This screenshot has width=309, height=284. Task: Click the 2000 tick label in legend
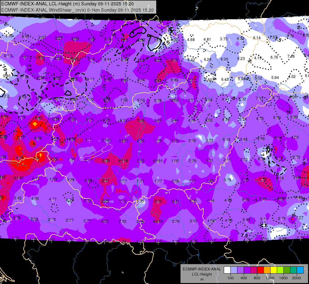point(297,278)
